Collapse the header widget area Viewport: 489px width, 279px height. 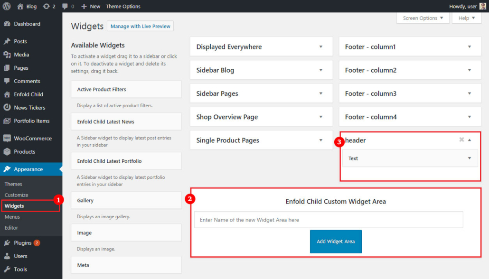pyautogui.click(x=470, y=140)
